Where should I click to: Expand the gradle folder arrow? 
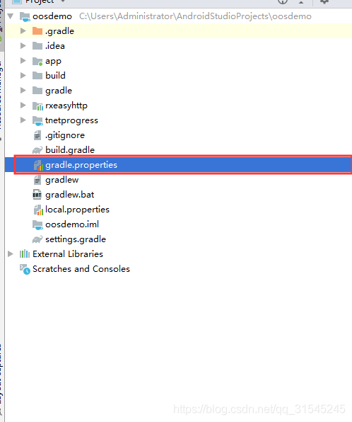coord(23,90)
